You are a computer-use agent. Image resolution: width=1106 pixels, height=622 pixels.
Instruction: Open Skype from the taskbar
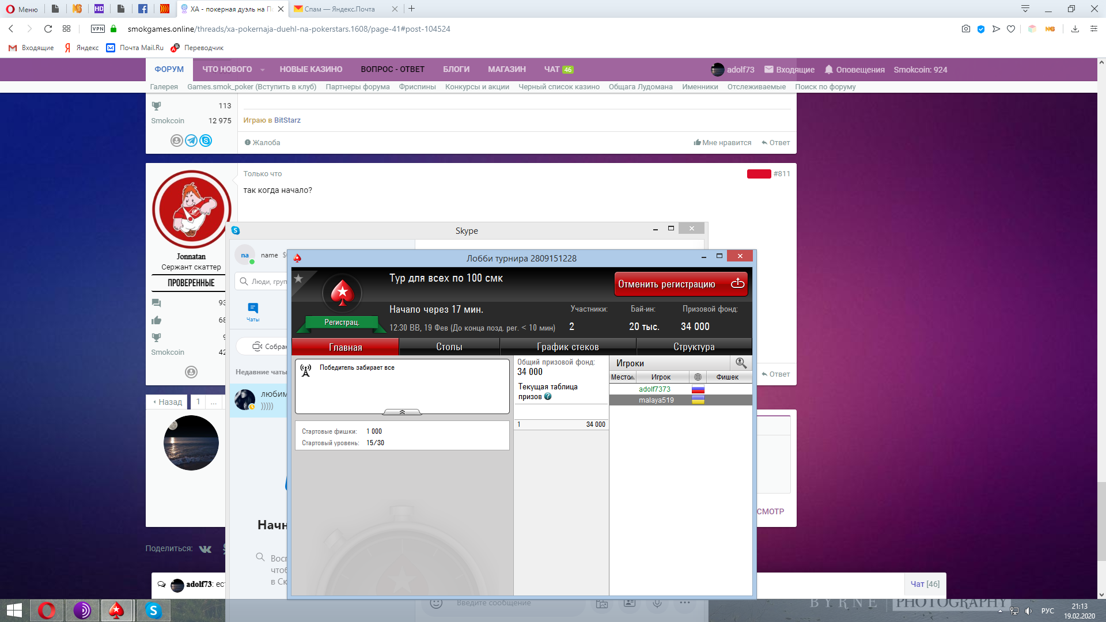pos(153,610)
